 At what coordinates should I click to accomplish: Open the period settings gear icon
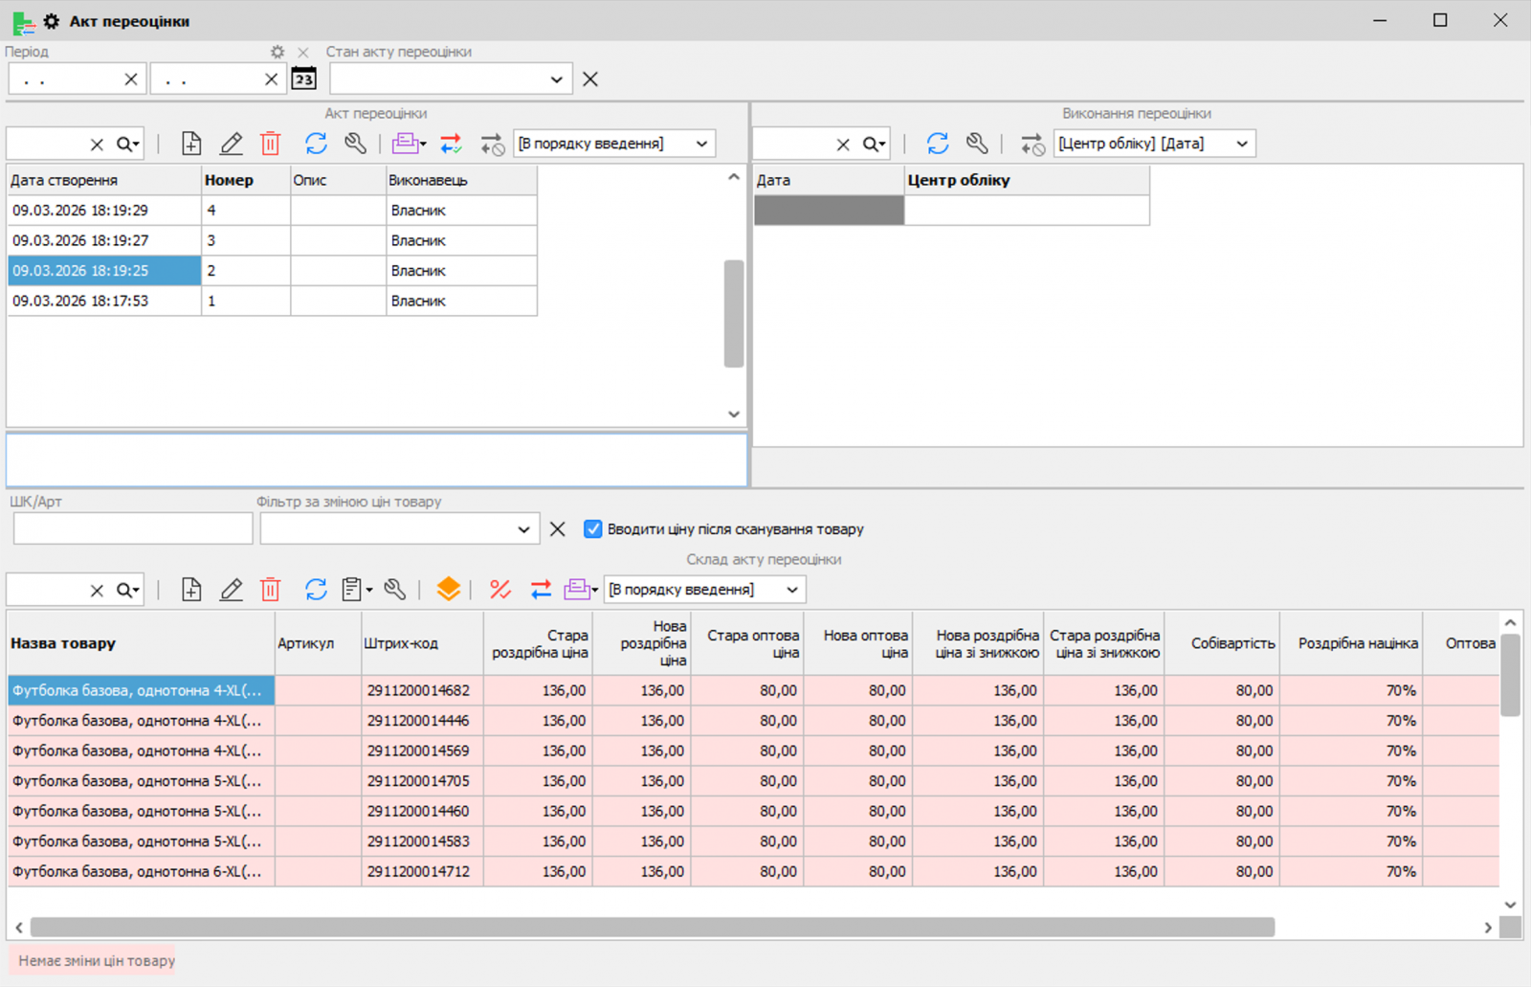pyautogui.click(x=277, y=52)
